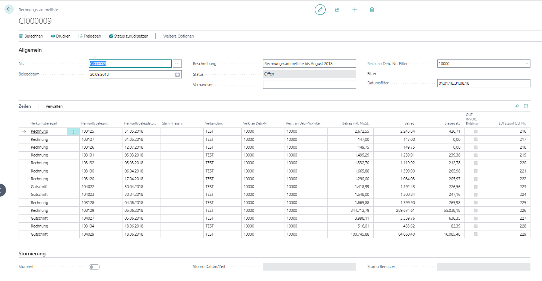Open the Nr. field assist-edit ellipsis

(x=177, y=64)
